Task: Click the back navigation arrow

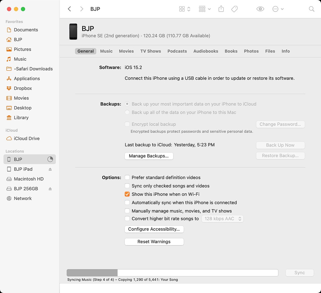Action: coord(69,9)
